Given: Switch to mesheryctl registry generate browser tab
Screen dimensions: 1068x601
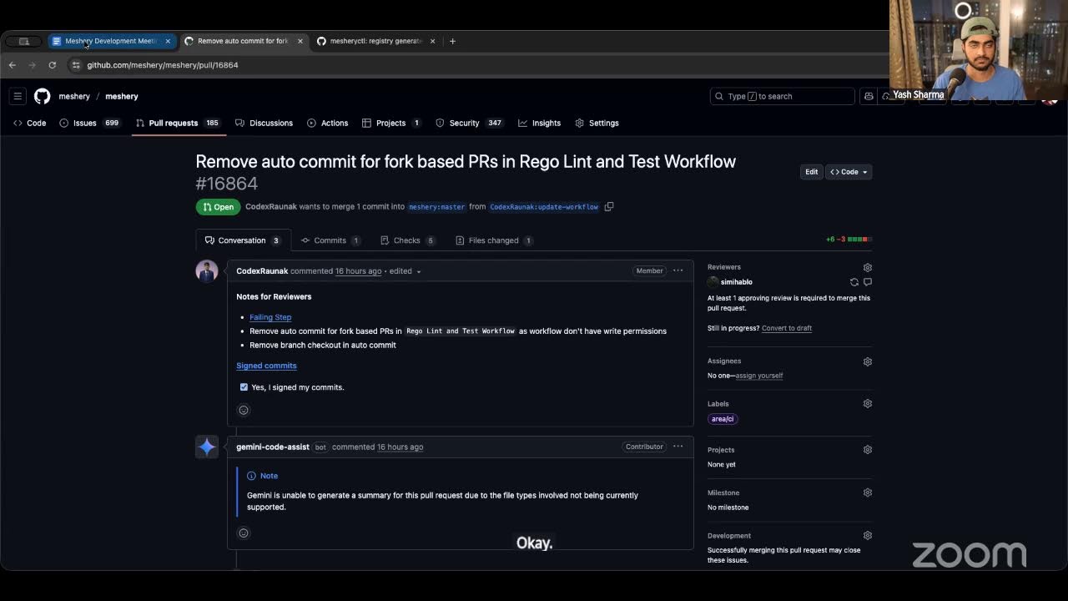Looking at the screenshot, I should click(x=377, y=41).
